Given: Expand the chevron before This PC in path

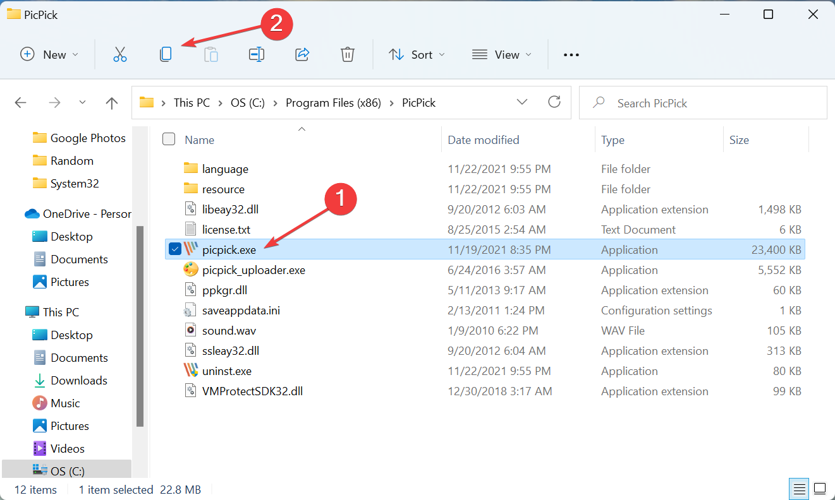Looking at the screenshot, I should click(164, 103).
